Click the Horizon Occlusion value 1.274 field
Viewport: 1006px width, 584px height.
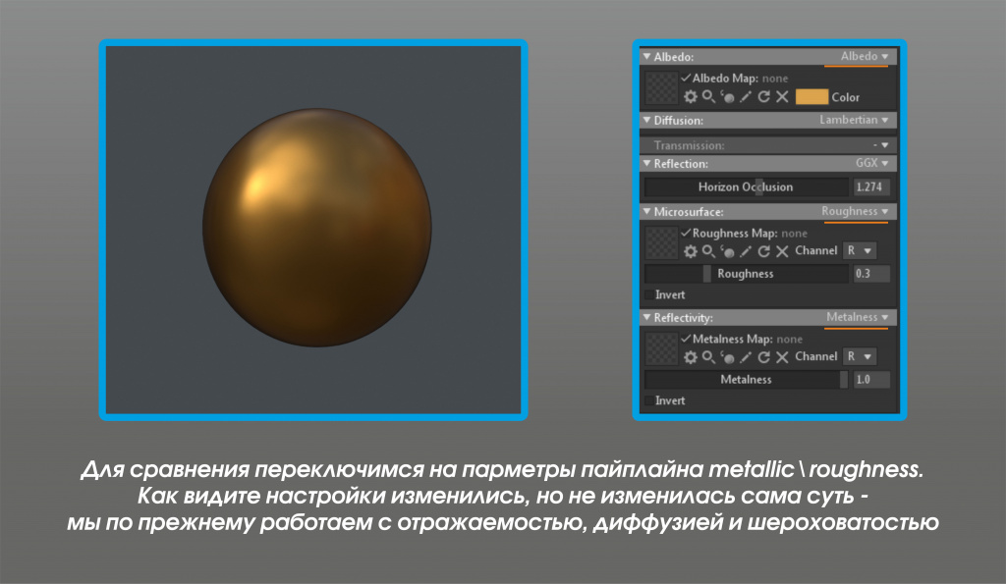[871, 186]
